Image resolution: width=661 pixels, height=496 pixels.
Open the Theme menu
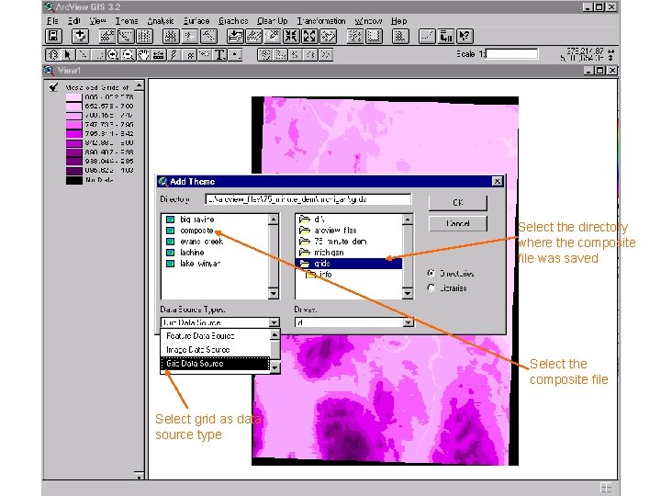tap(126, 20)
